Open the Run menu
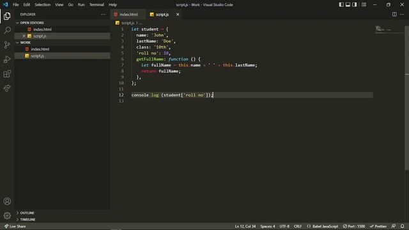This screenshot has height=230, width=409. coord(81,4)
